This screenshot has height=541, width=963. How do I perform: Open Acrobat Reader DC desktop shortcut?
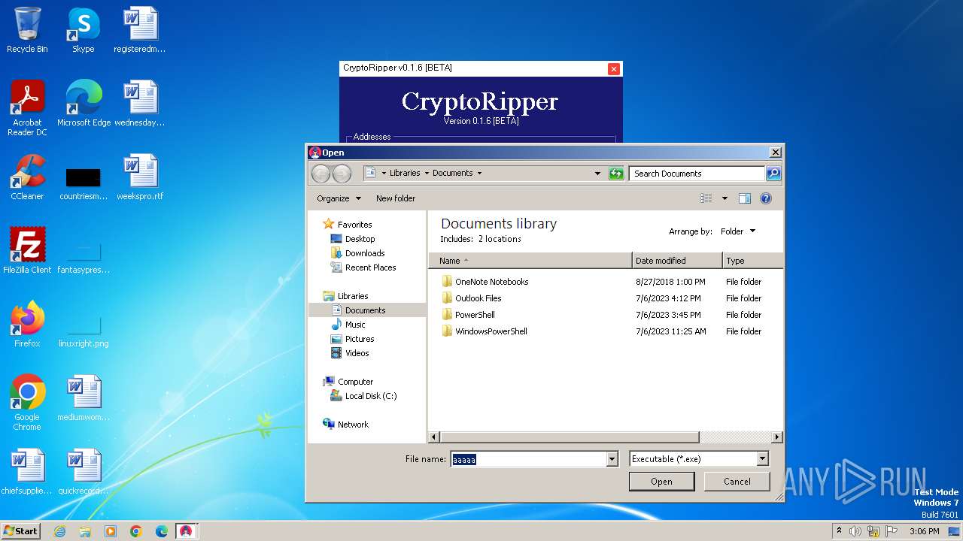(x=27, y=108)
